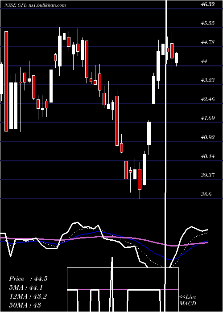Select the 38.6 price axis label
This screenshot has width=223, height=312.
pos(206,194)
